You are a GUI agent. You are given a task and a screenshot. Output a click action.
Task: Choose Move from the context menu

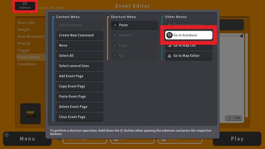pos(79,45)
